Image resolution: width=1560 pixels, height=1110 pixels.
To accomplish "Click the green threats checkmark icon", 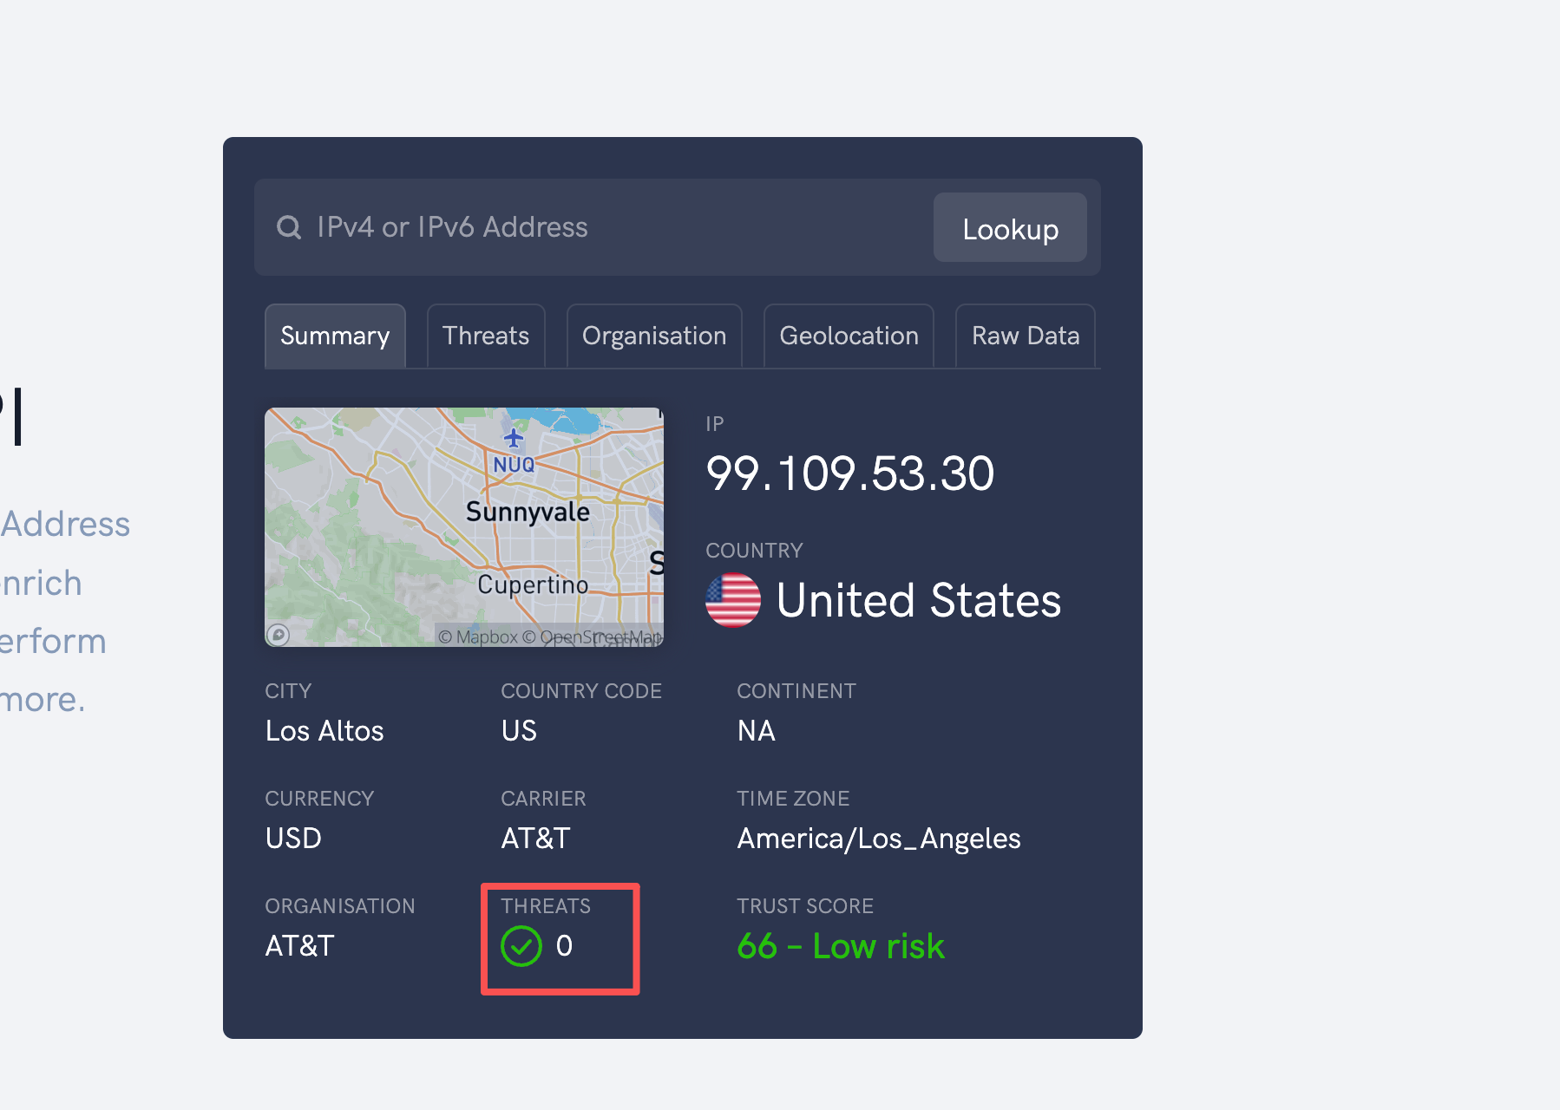I will [521, 946].
